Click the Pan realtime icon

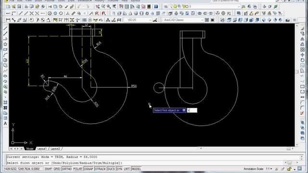pos(98,7)
